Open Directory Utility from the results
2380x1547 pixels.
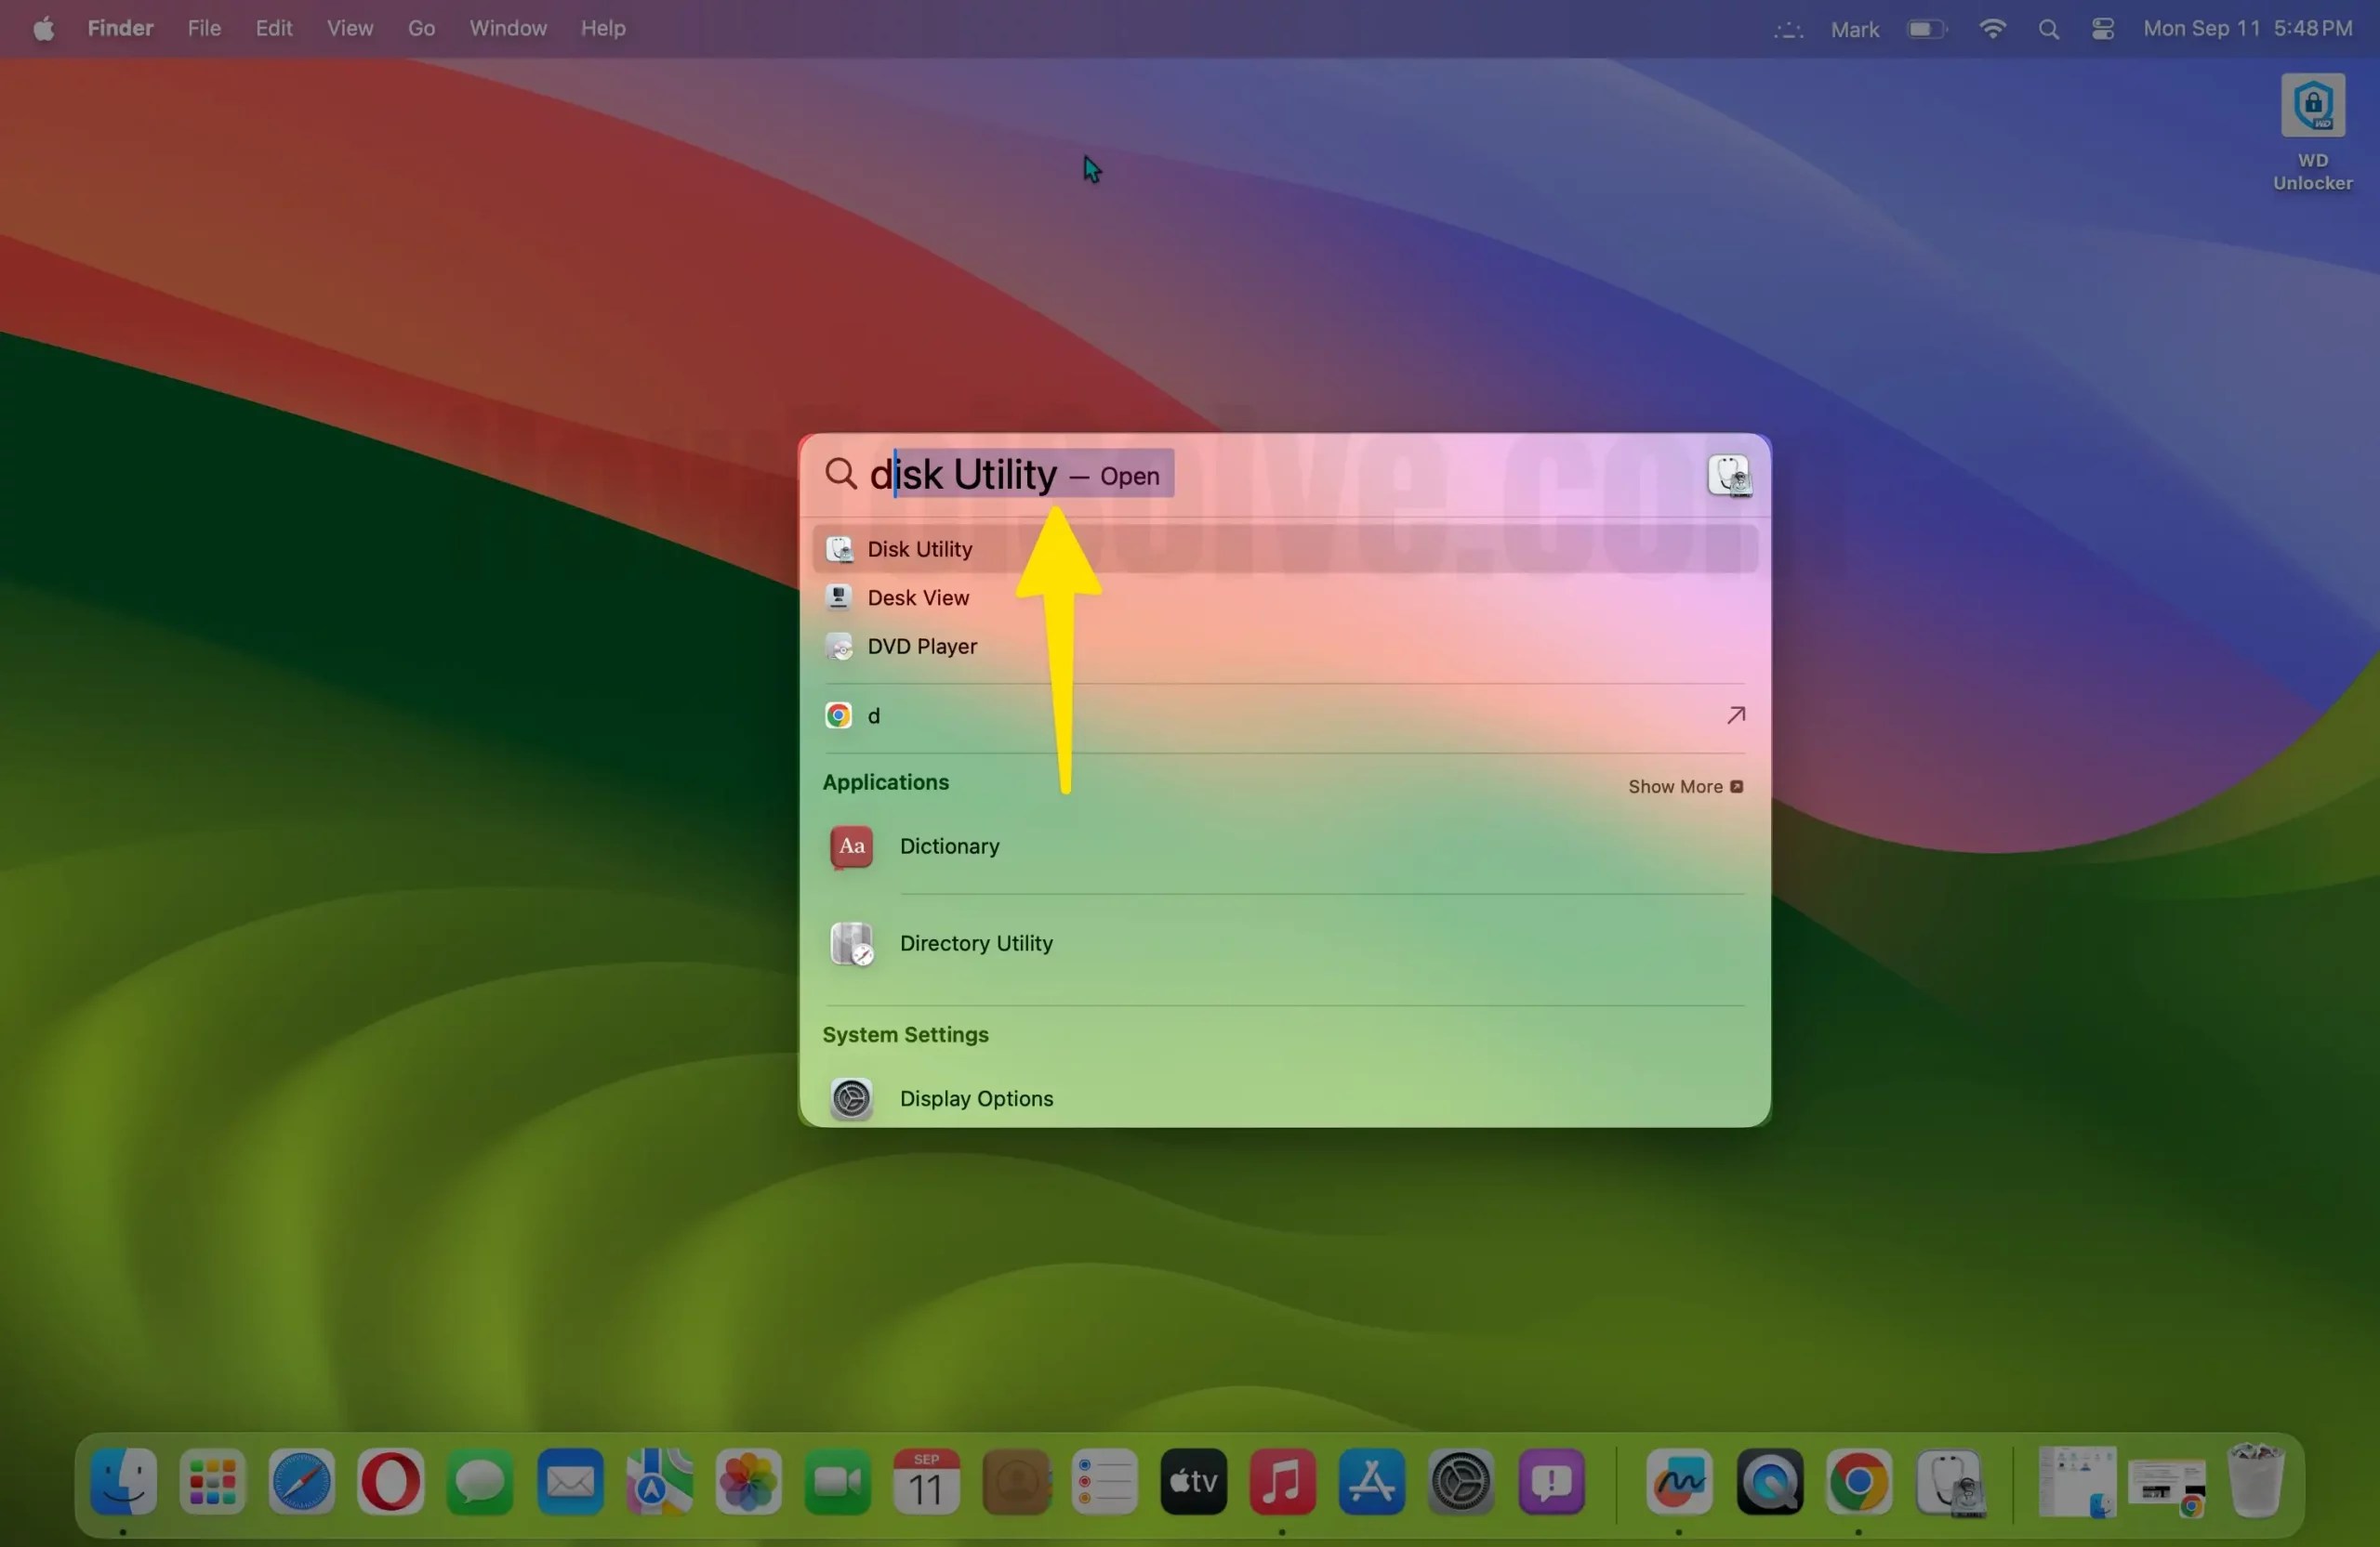(975, 943)
